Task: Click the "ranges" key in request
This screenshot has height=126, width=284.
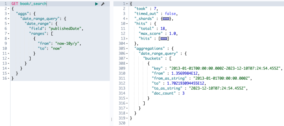Action: [38, 34]
